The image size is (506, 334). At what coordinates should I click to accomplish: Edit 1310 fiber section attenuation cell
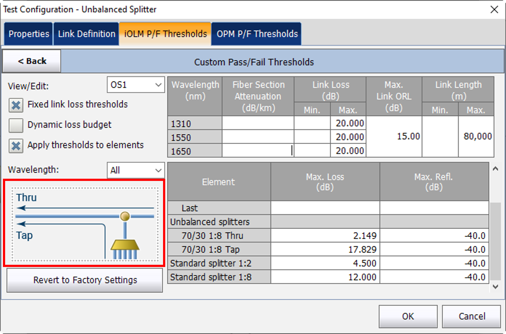click(x=258, y=123)
